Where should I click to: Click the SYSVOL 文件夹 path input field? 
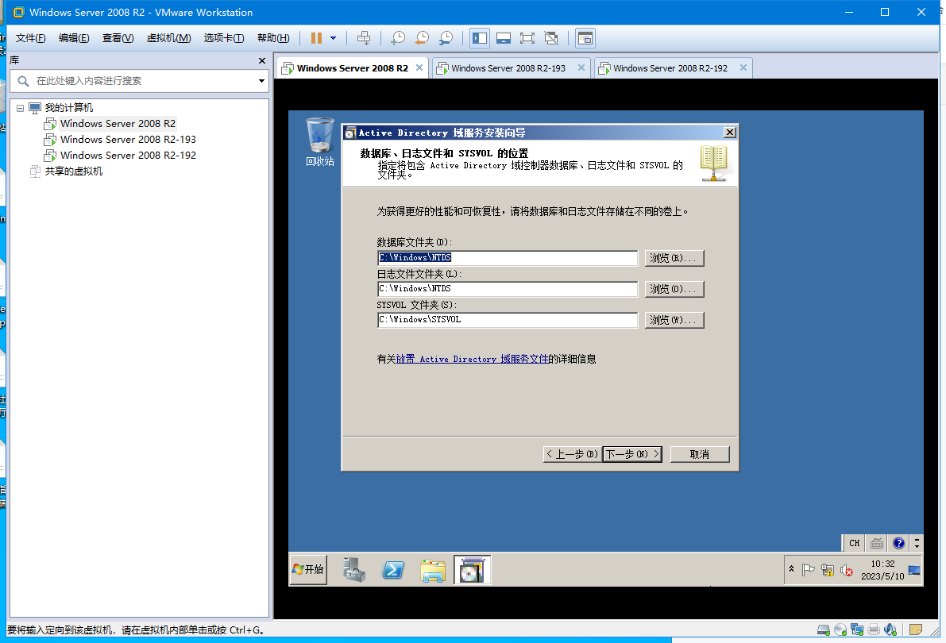pos(508,320)
